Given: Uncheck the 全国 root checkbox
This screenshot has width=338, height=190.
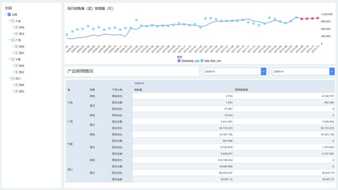Looking at the screenshot, I should 10,14.
